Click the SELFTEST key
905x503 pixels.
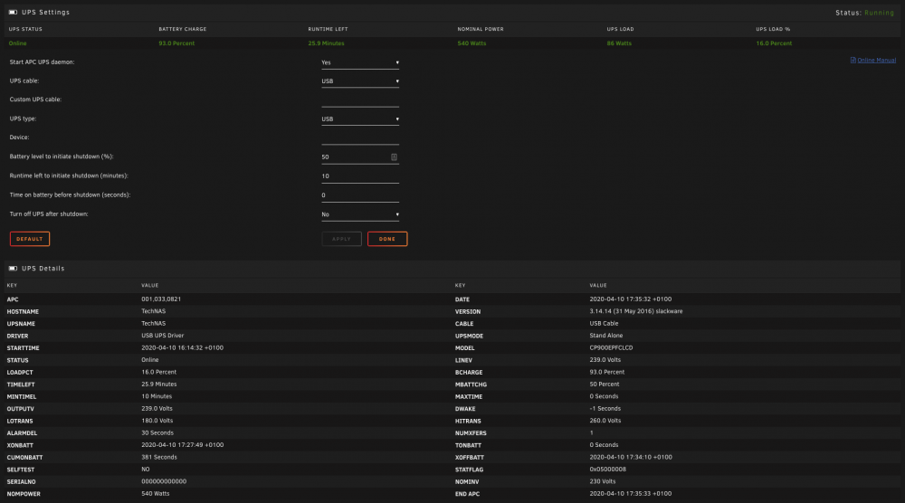point(21,470)
